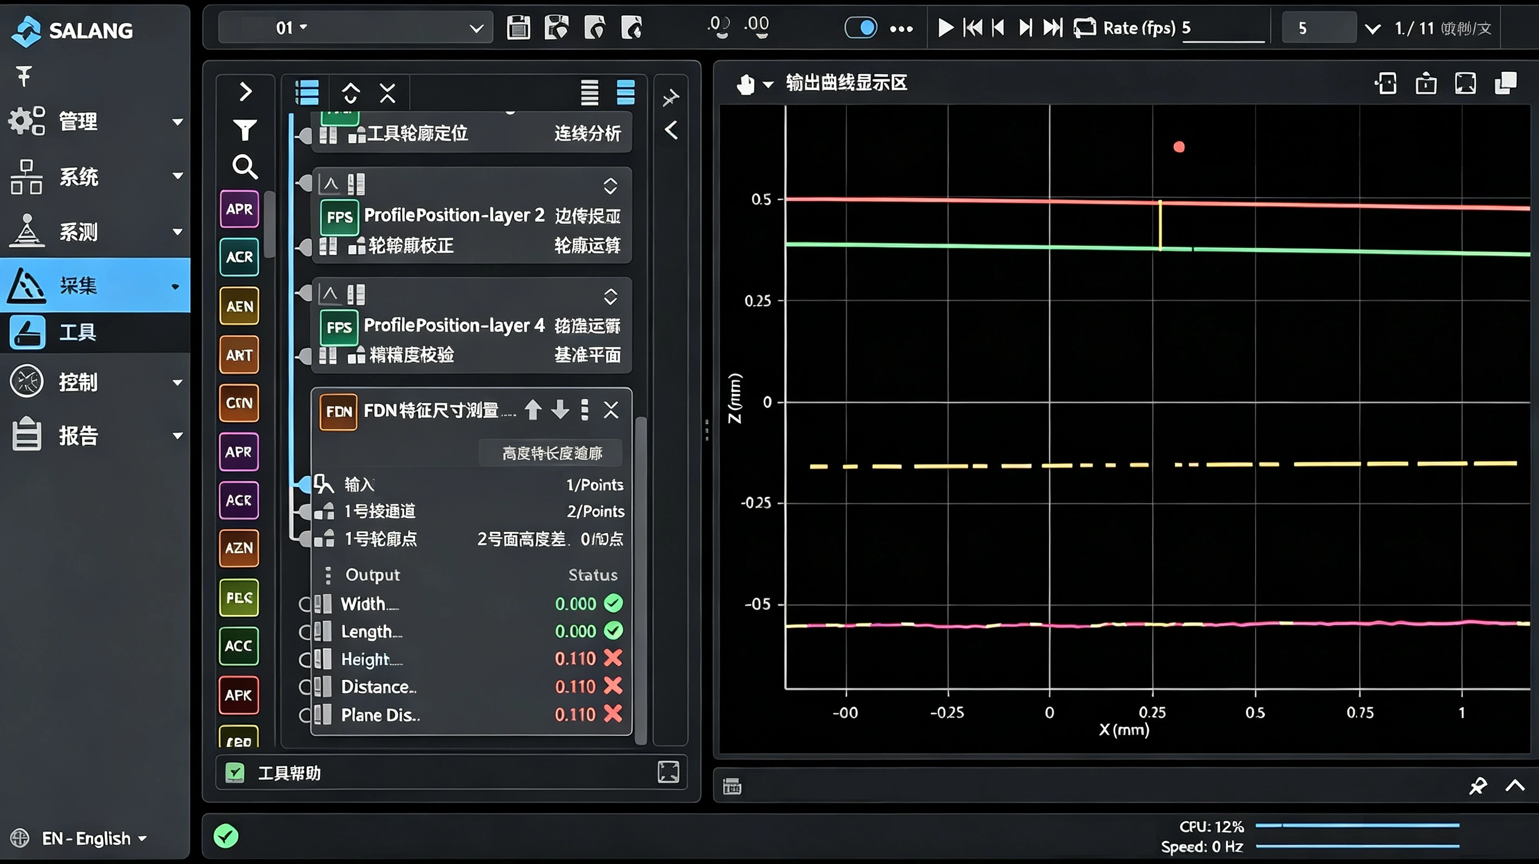The width and height of the screenshot is (1539, 864).
Task: Select the 工具 sidebar item
Action: [96, 332]
